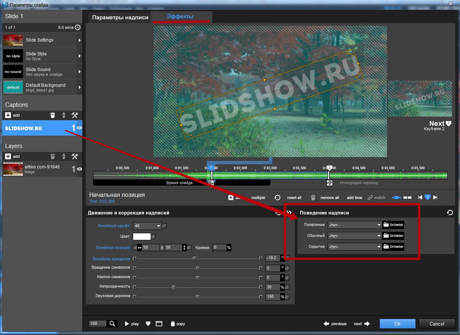The height and width of the screenshot is (335, 460).
Task: Click the Наклон символов slider handle
Action: click(x=198, y=278)
